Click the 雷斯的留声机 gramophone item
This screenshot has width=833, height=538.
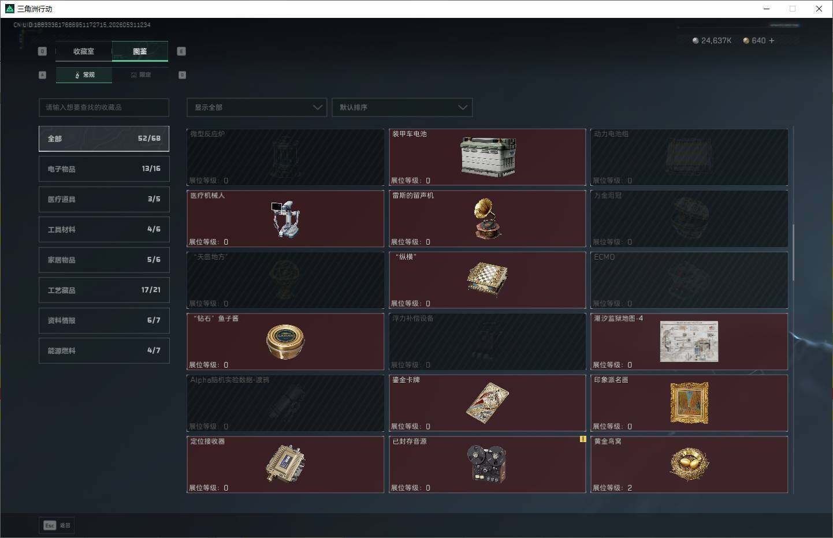click(487, 219)
